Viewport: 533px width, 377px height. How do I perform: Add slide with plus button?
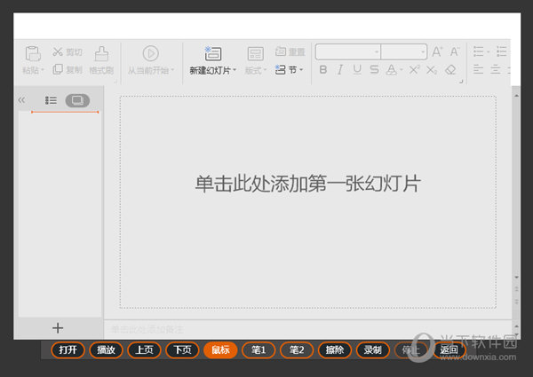[58, 328]
